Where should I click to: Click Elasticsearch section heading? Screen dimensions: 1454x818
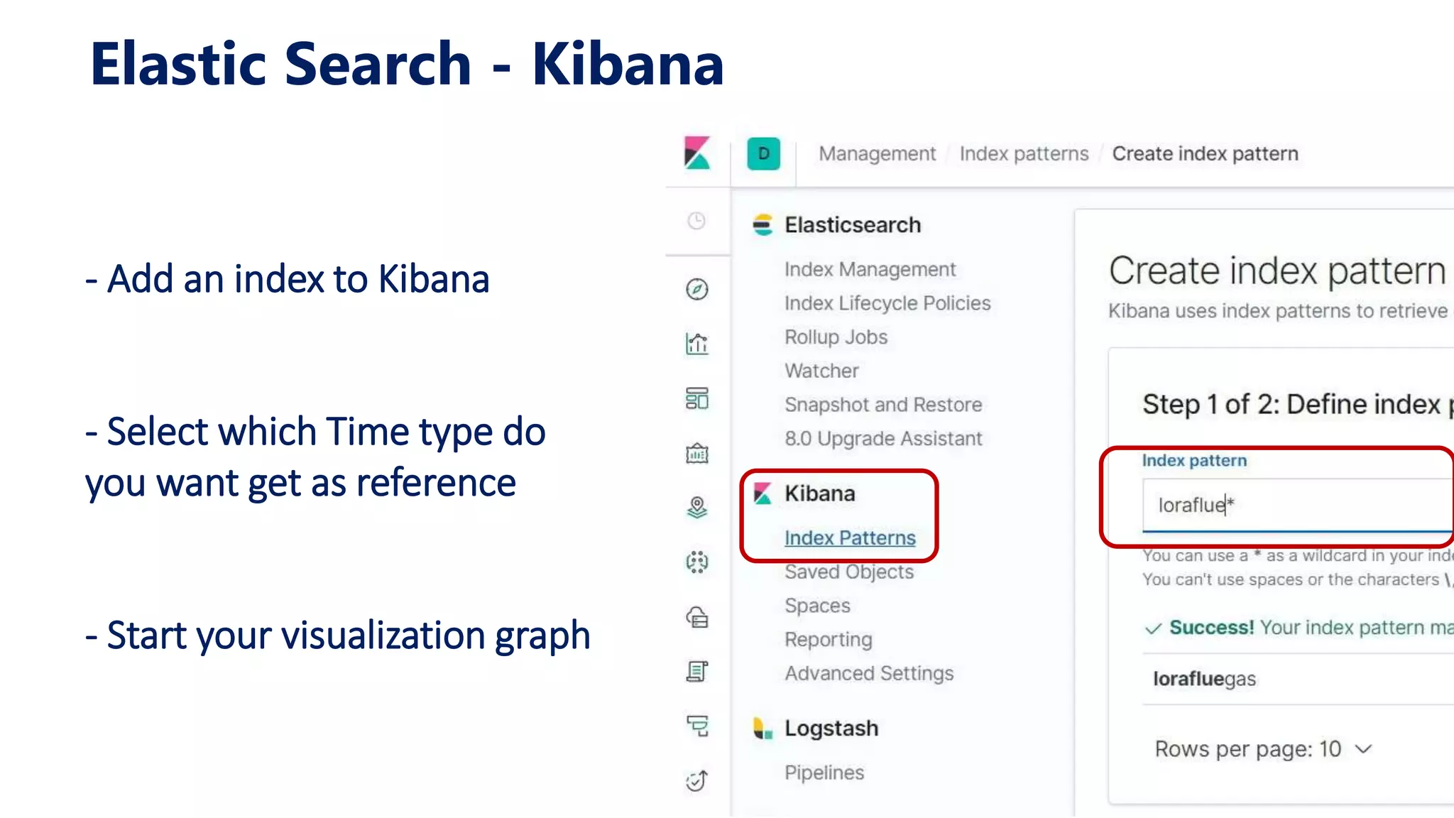pos(853,225)
